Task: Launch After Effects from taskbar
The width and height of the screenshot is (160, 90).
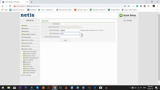Action: 20,88
